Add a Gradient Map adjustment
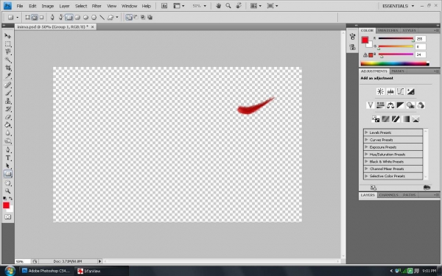The height and width of the screenshot is (276, 442). tap(406, 119)
